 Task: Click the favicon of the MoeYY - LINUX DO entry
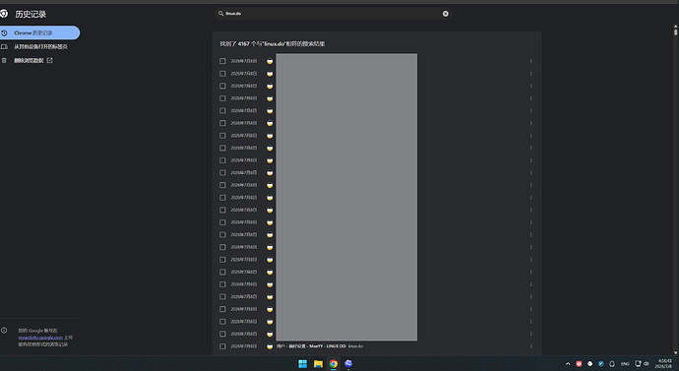(x=270, y=346)
